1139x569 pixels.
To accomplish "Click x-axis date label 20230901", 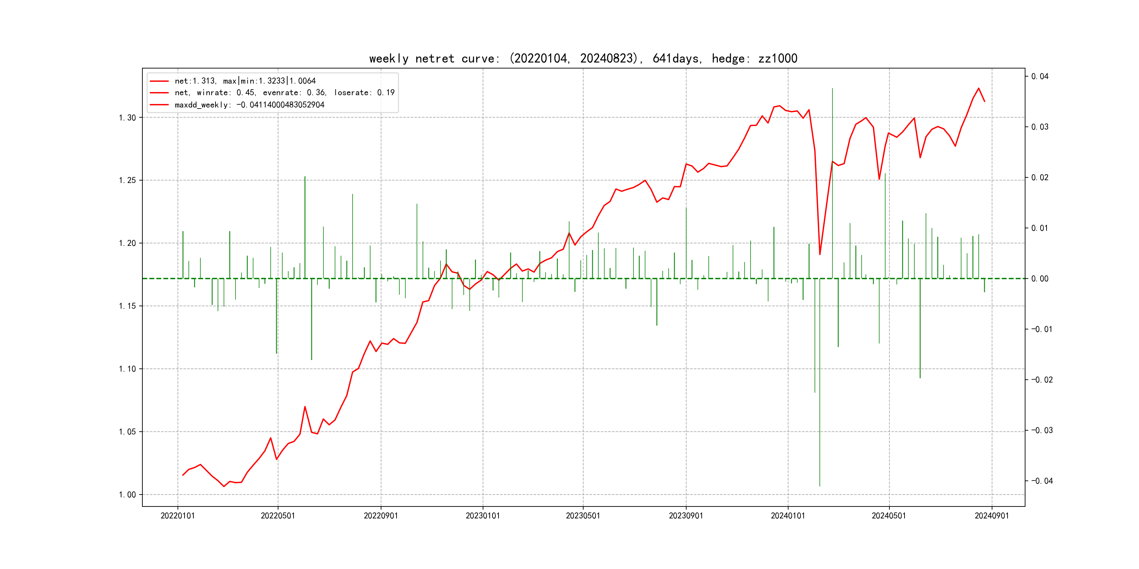I will pos(686,516).
